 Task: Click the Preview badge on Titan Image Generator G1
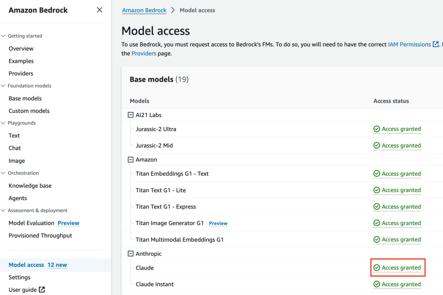[218, 223]
